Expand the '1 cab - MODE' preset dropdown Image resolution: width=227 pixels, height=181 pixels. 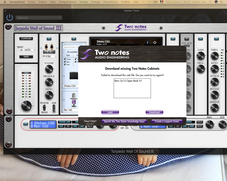26,50
